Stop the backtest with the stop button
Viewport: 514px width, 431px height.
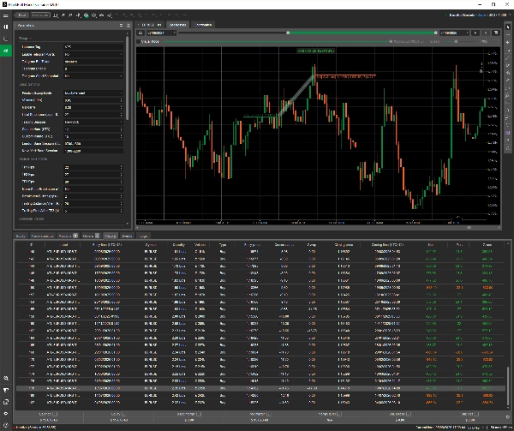click(x=486, y=33)
